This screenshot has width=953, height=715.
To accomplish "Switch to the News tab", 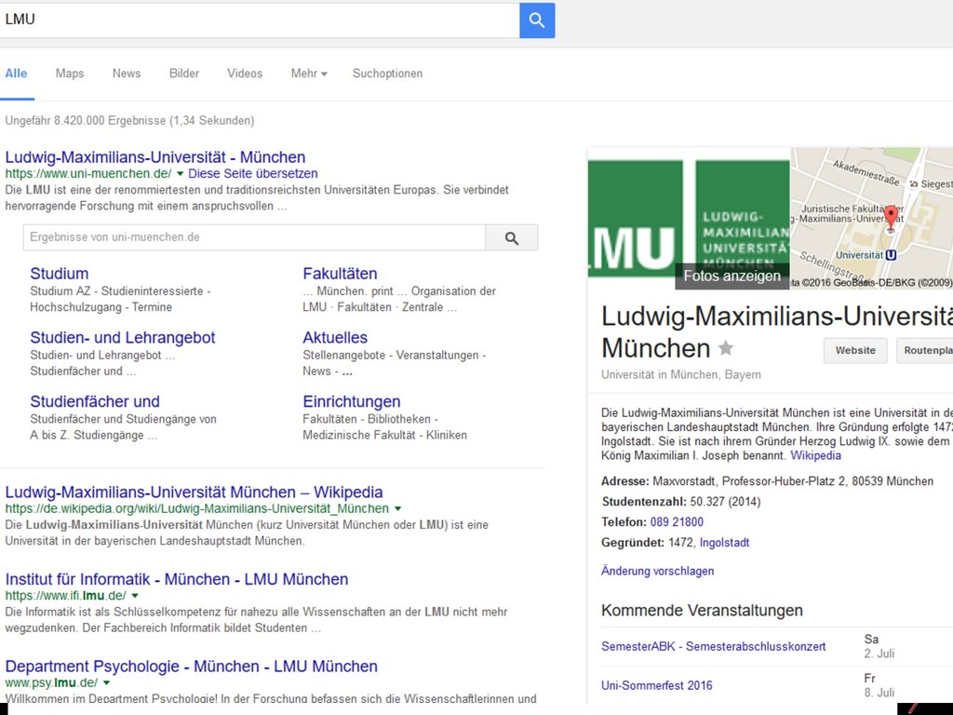I will 127,74.
